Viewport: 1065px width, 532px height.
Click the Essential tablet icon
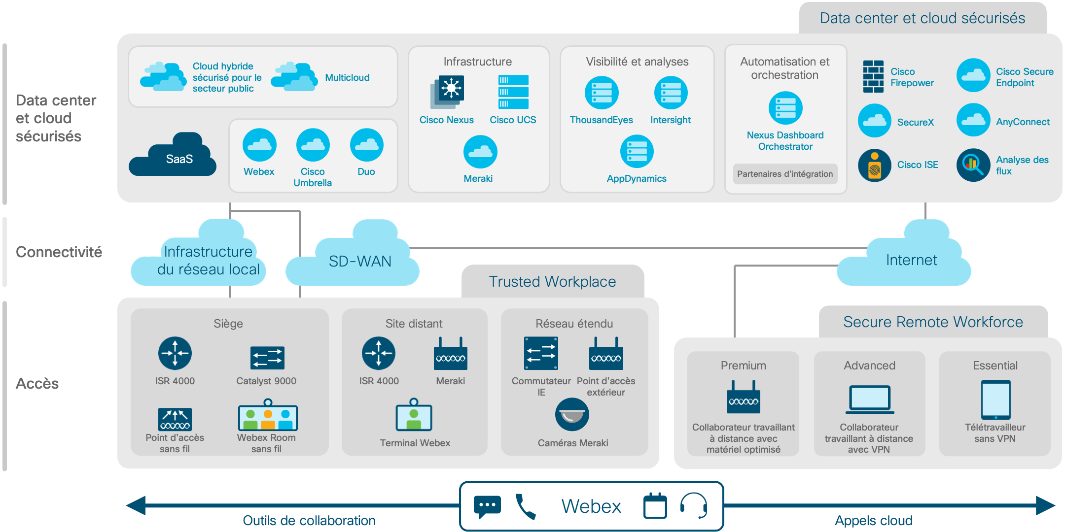(x=996, y=399)
